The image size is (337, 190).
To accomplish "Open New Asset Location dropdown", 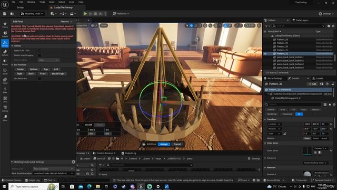I will pos(54,174).
